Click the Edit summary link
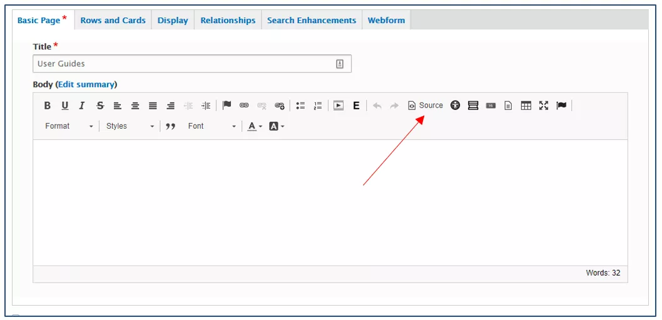662x320 pixels. [x=86, y=84]
